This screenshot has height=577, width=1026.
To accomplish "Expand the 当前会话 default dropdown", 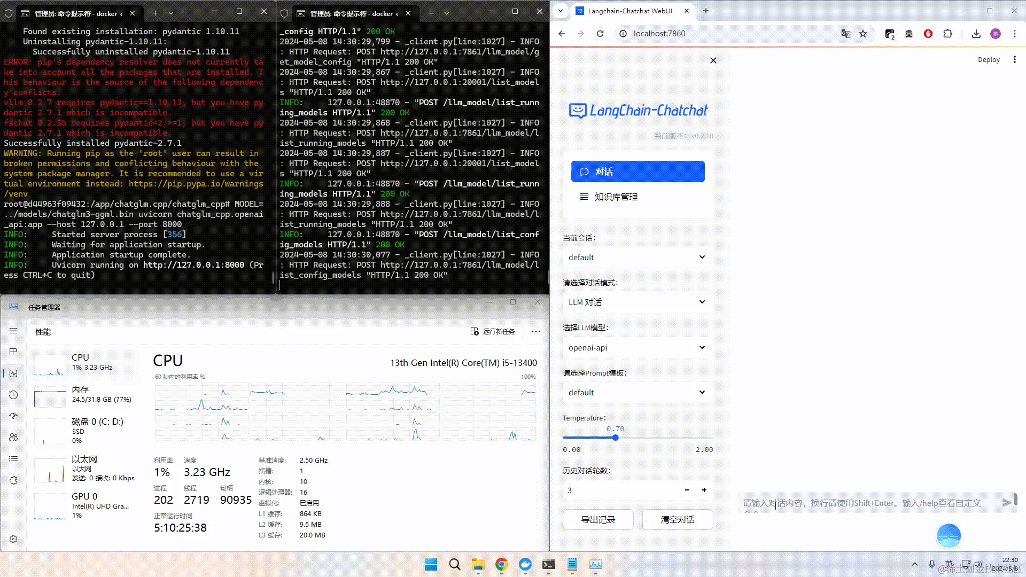I will [x=637, y=258].
